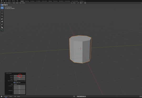Select the Rotate tool
This screenshot has width=142, height=98.
click(2, 16)
